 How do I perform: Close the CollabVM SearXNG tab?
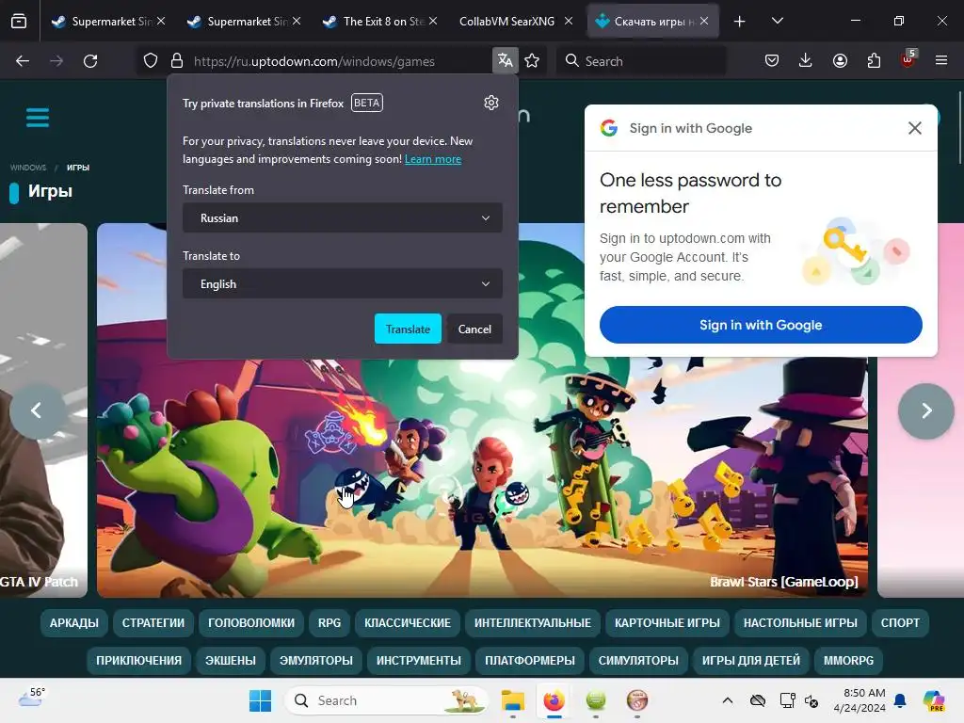[569, 21]
